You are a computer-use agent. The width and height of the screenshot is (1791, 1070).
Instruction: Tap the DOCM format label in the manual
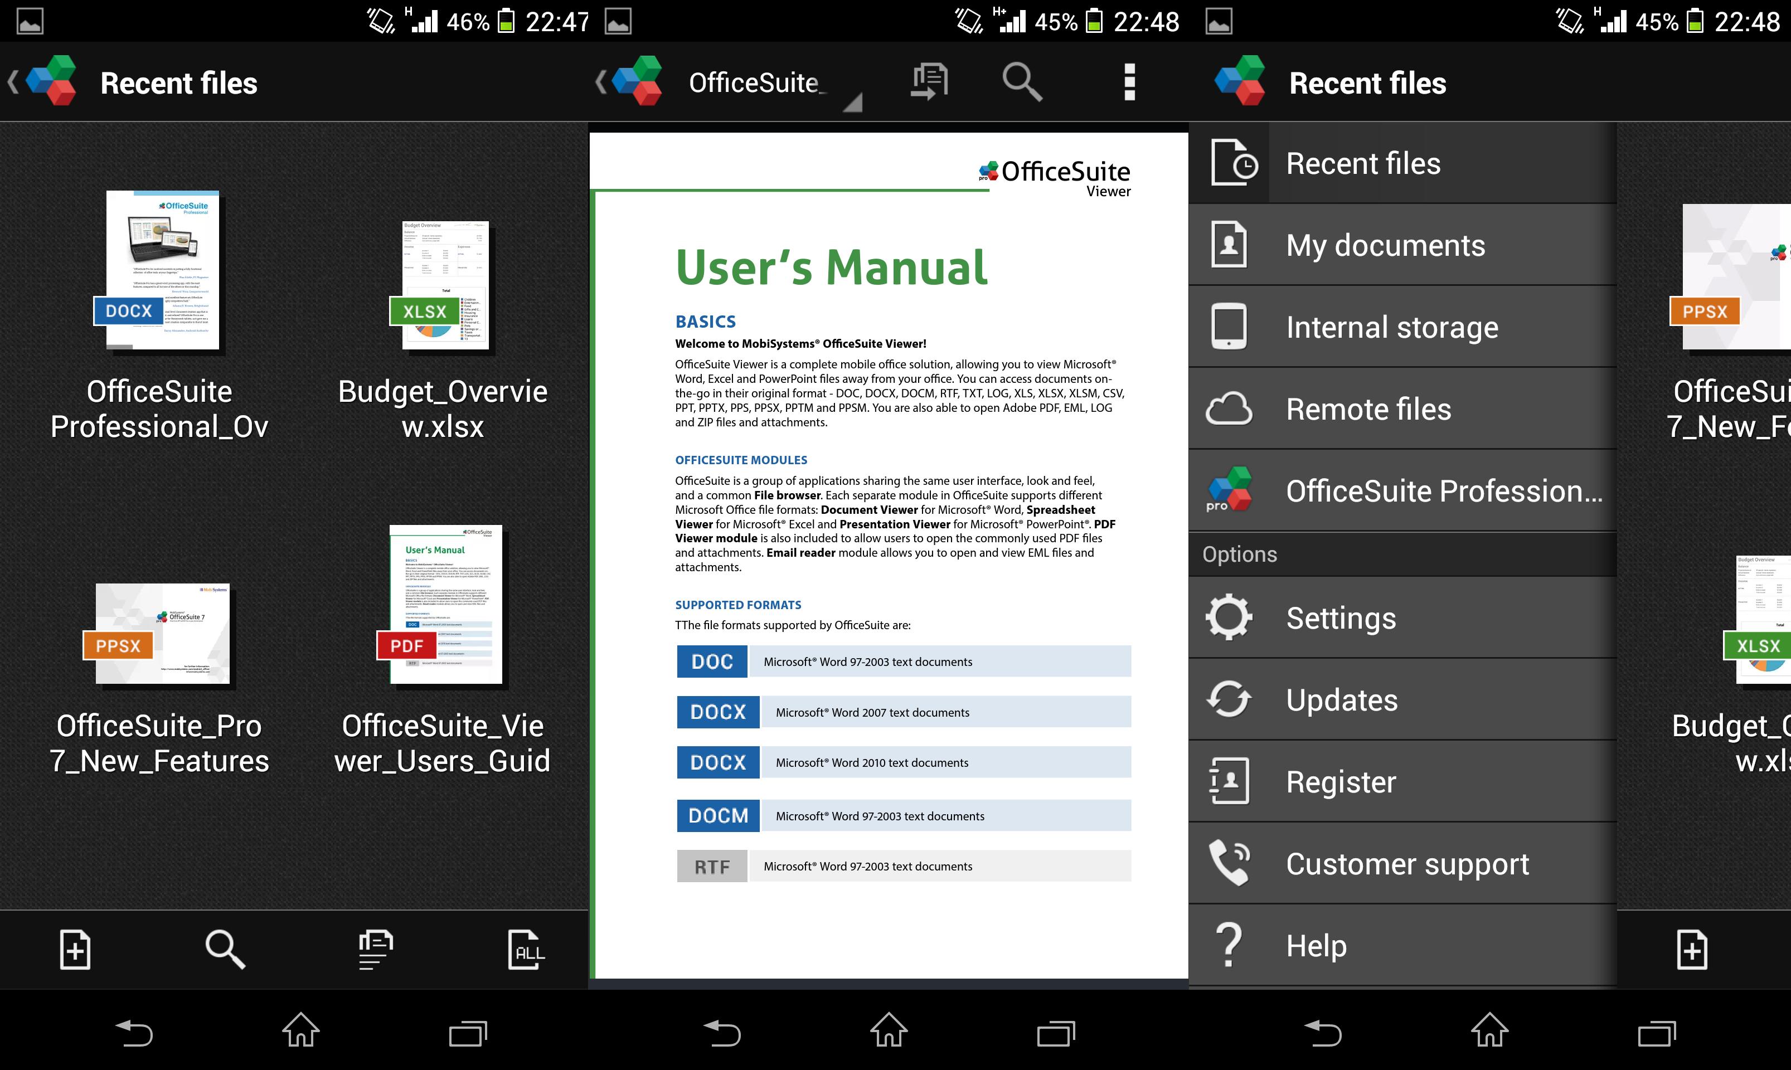(x=718, y=815)
